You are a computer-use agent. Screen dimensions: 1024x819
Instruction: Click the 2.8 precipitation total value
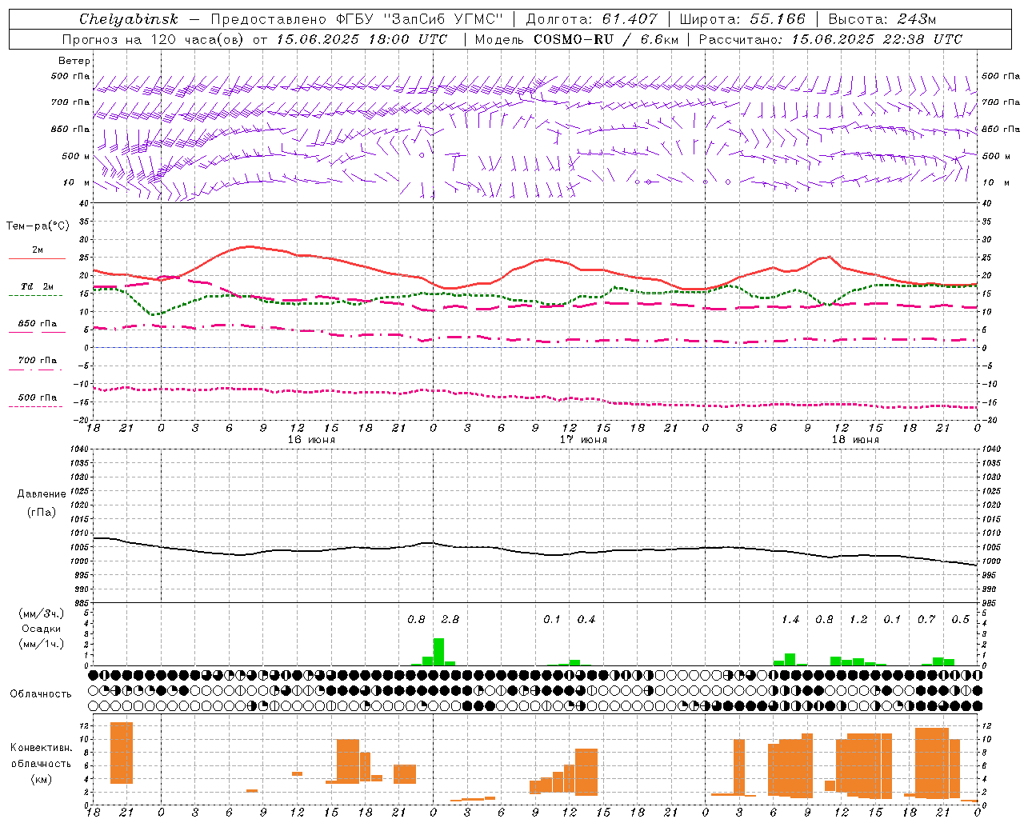(450, 619)
